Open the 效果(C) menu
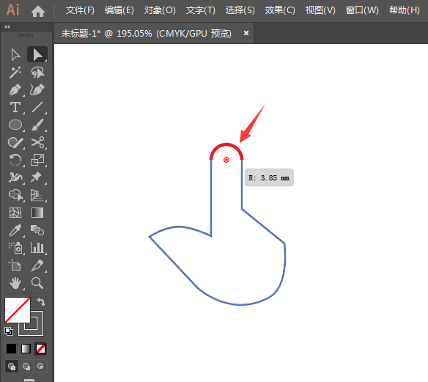The image size is (428, 382). (x=280, y=10)
